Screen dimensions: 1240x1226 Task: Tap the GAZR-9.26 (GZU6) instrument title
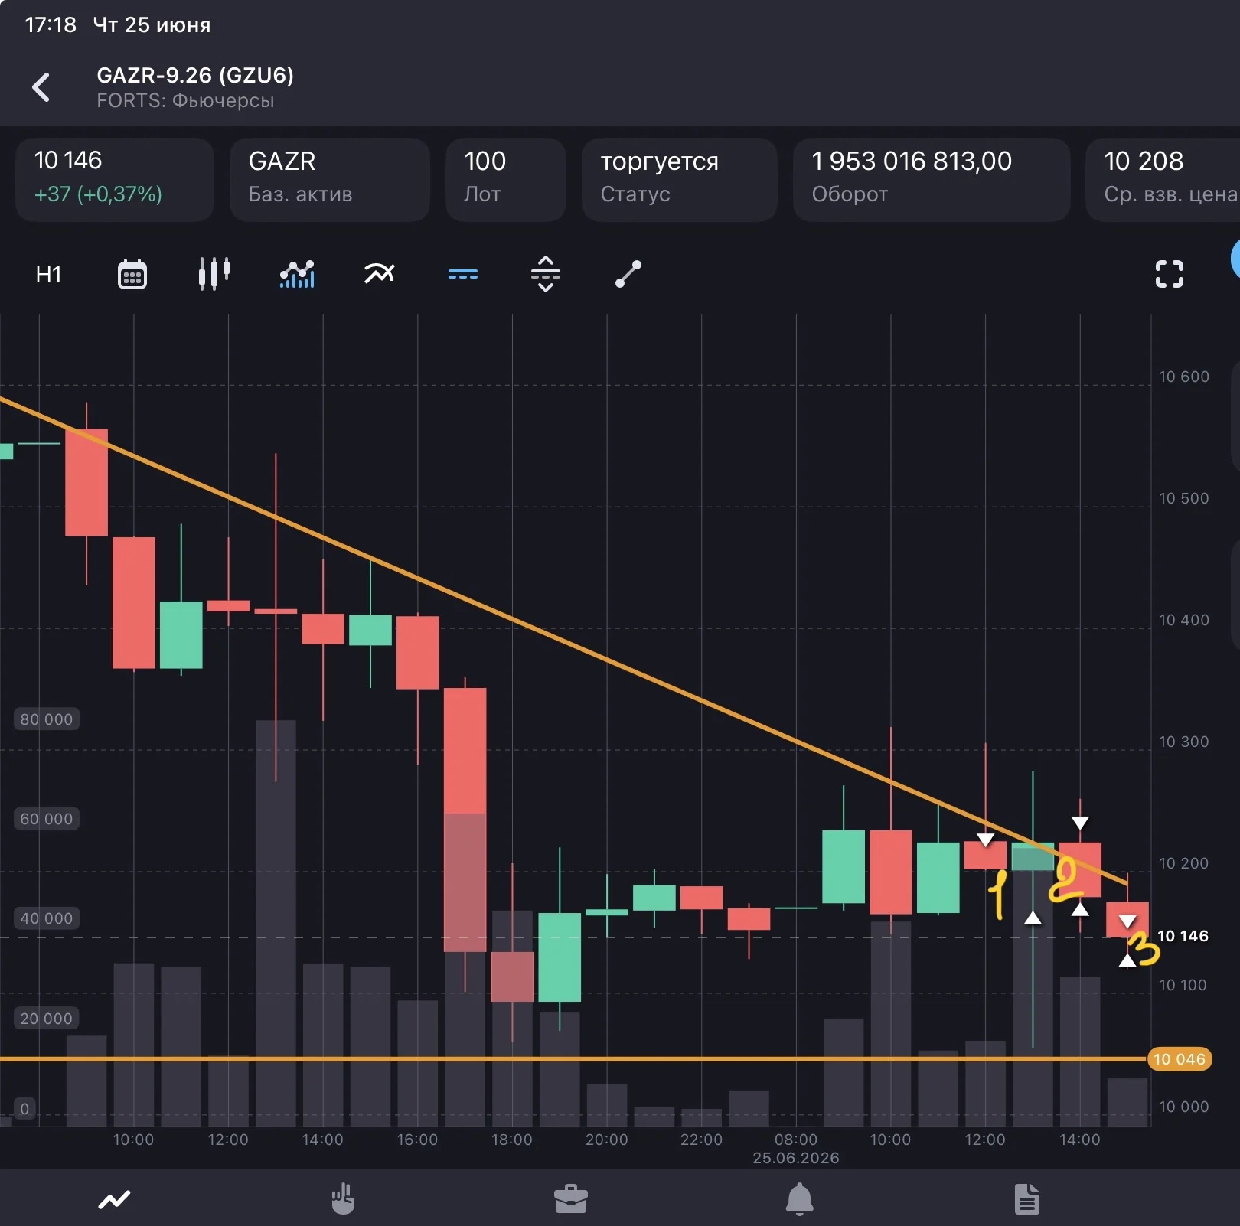195,75
